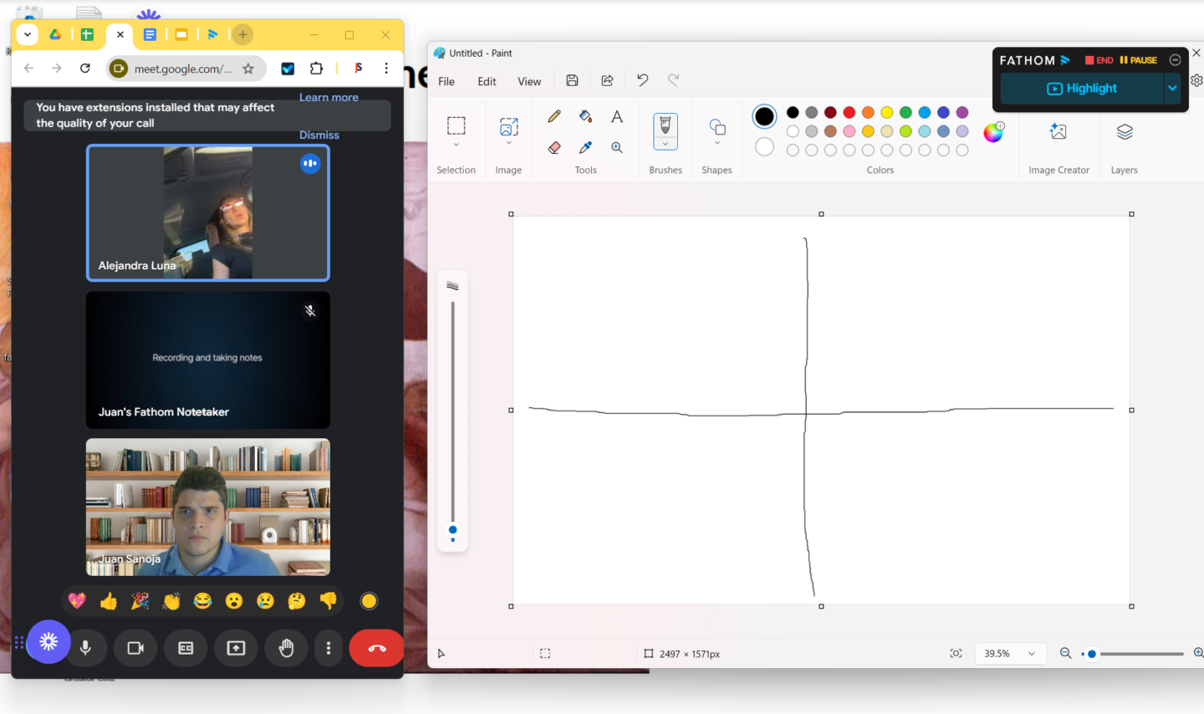Switch to the Google Slides tab
The image size is (1204, 714).
click(181, 34)
